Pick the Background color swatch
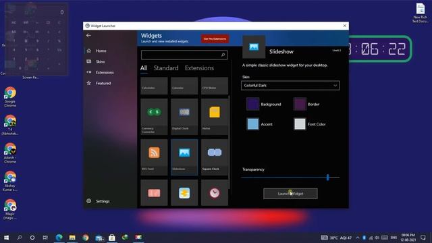The width and height of the screenshot is (432, 243). tap(252, 104)
